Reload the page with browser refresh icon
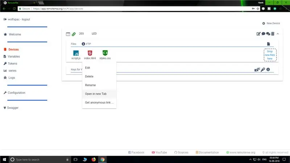 [x=14, y=9]
